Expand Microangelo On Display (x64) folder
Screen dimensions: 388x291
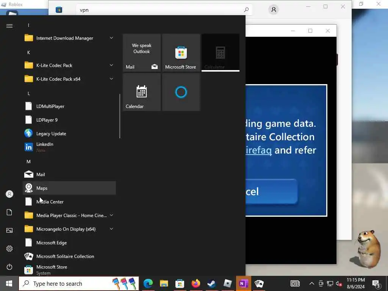pyautogui.click(x=69, y=229)
